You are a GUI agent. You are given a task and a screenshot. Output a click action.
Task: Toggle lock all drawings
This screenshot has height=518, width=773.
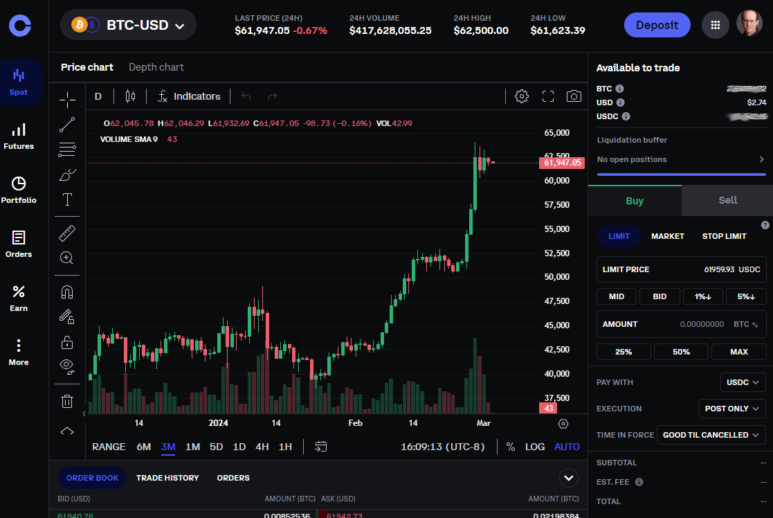(x=67, y=342)
